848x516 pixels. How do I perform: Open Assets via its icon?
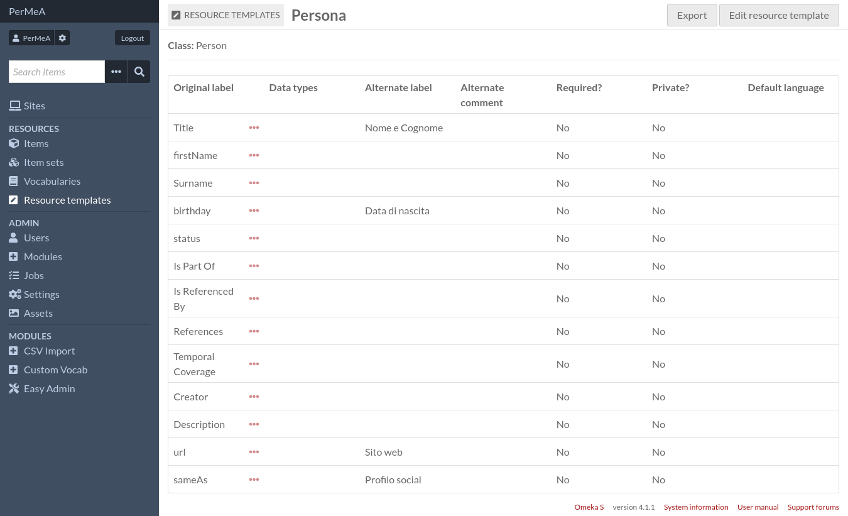(13, 313)
